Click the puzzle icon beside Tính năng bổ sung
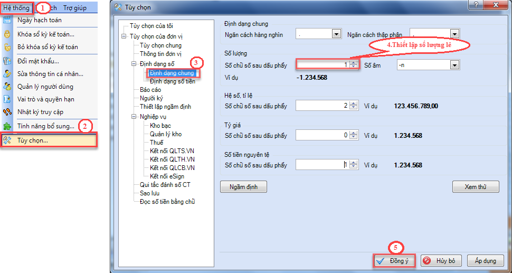 [7, 126]
